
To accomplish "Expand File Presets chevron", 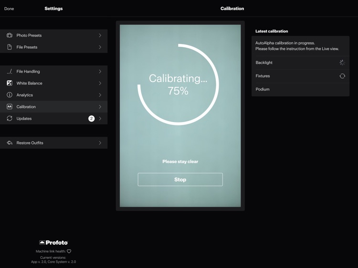I will (100, 47).
